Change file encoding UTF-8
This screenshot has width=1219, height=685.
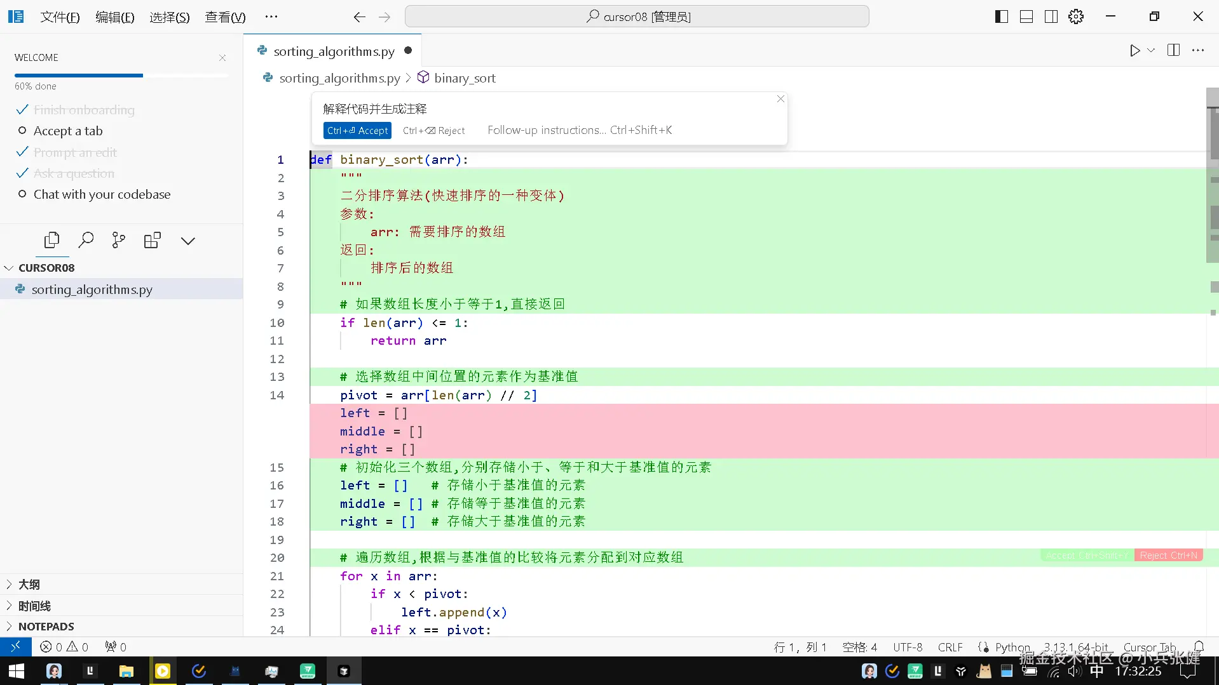[x=908, y=647]
